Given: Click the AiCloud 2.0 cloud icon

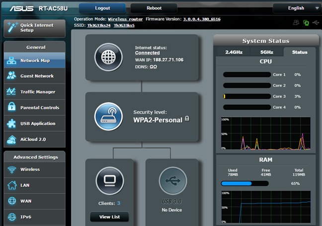Looking at the screenshot, I should pyautogui.click(x=11, y=140).
